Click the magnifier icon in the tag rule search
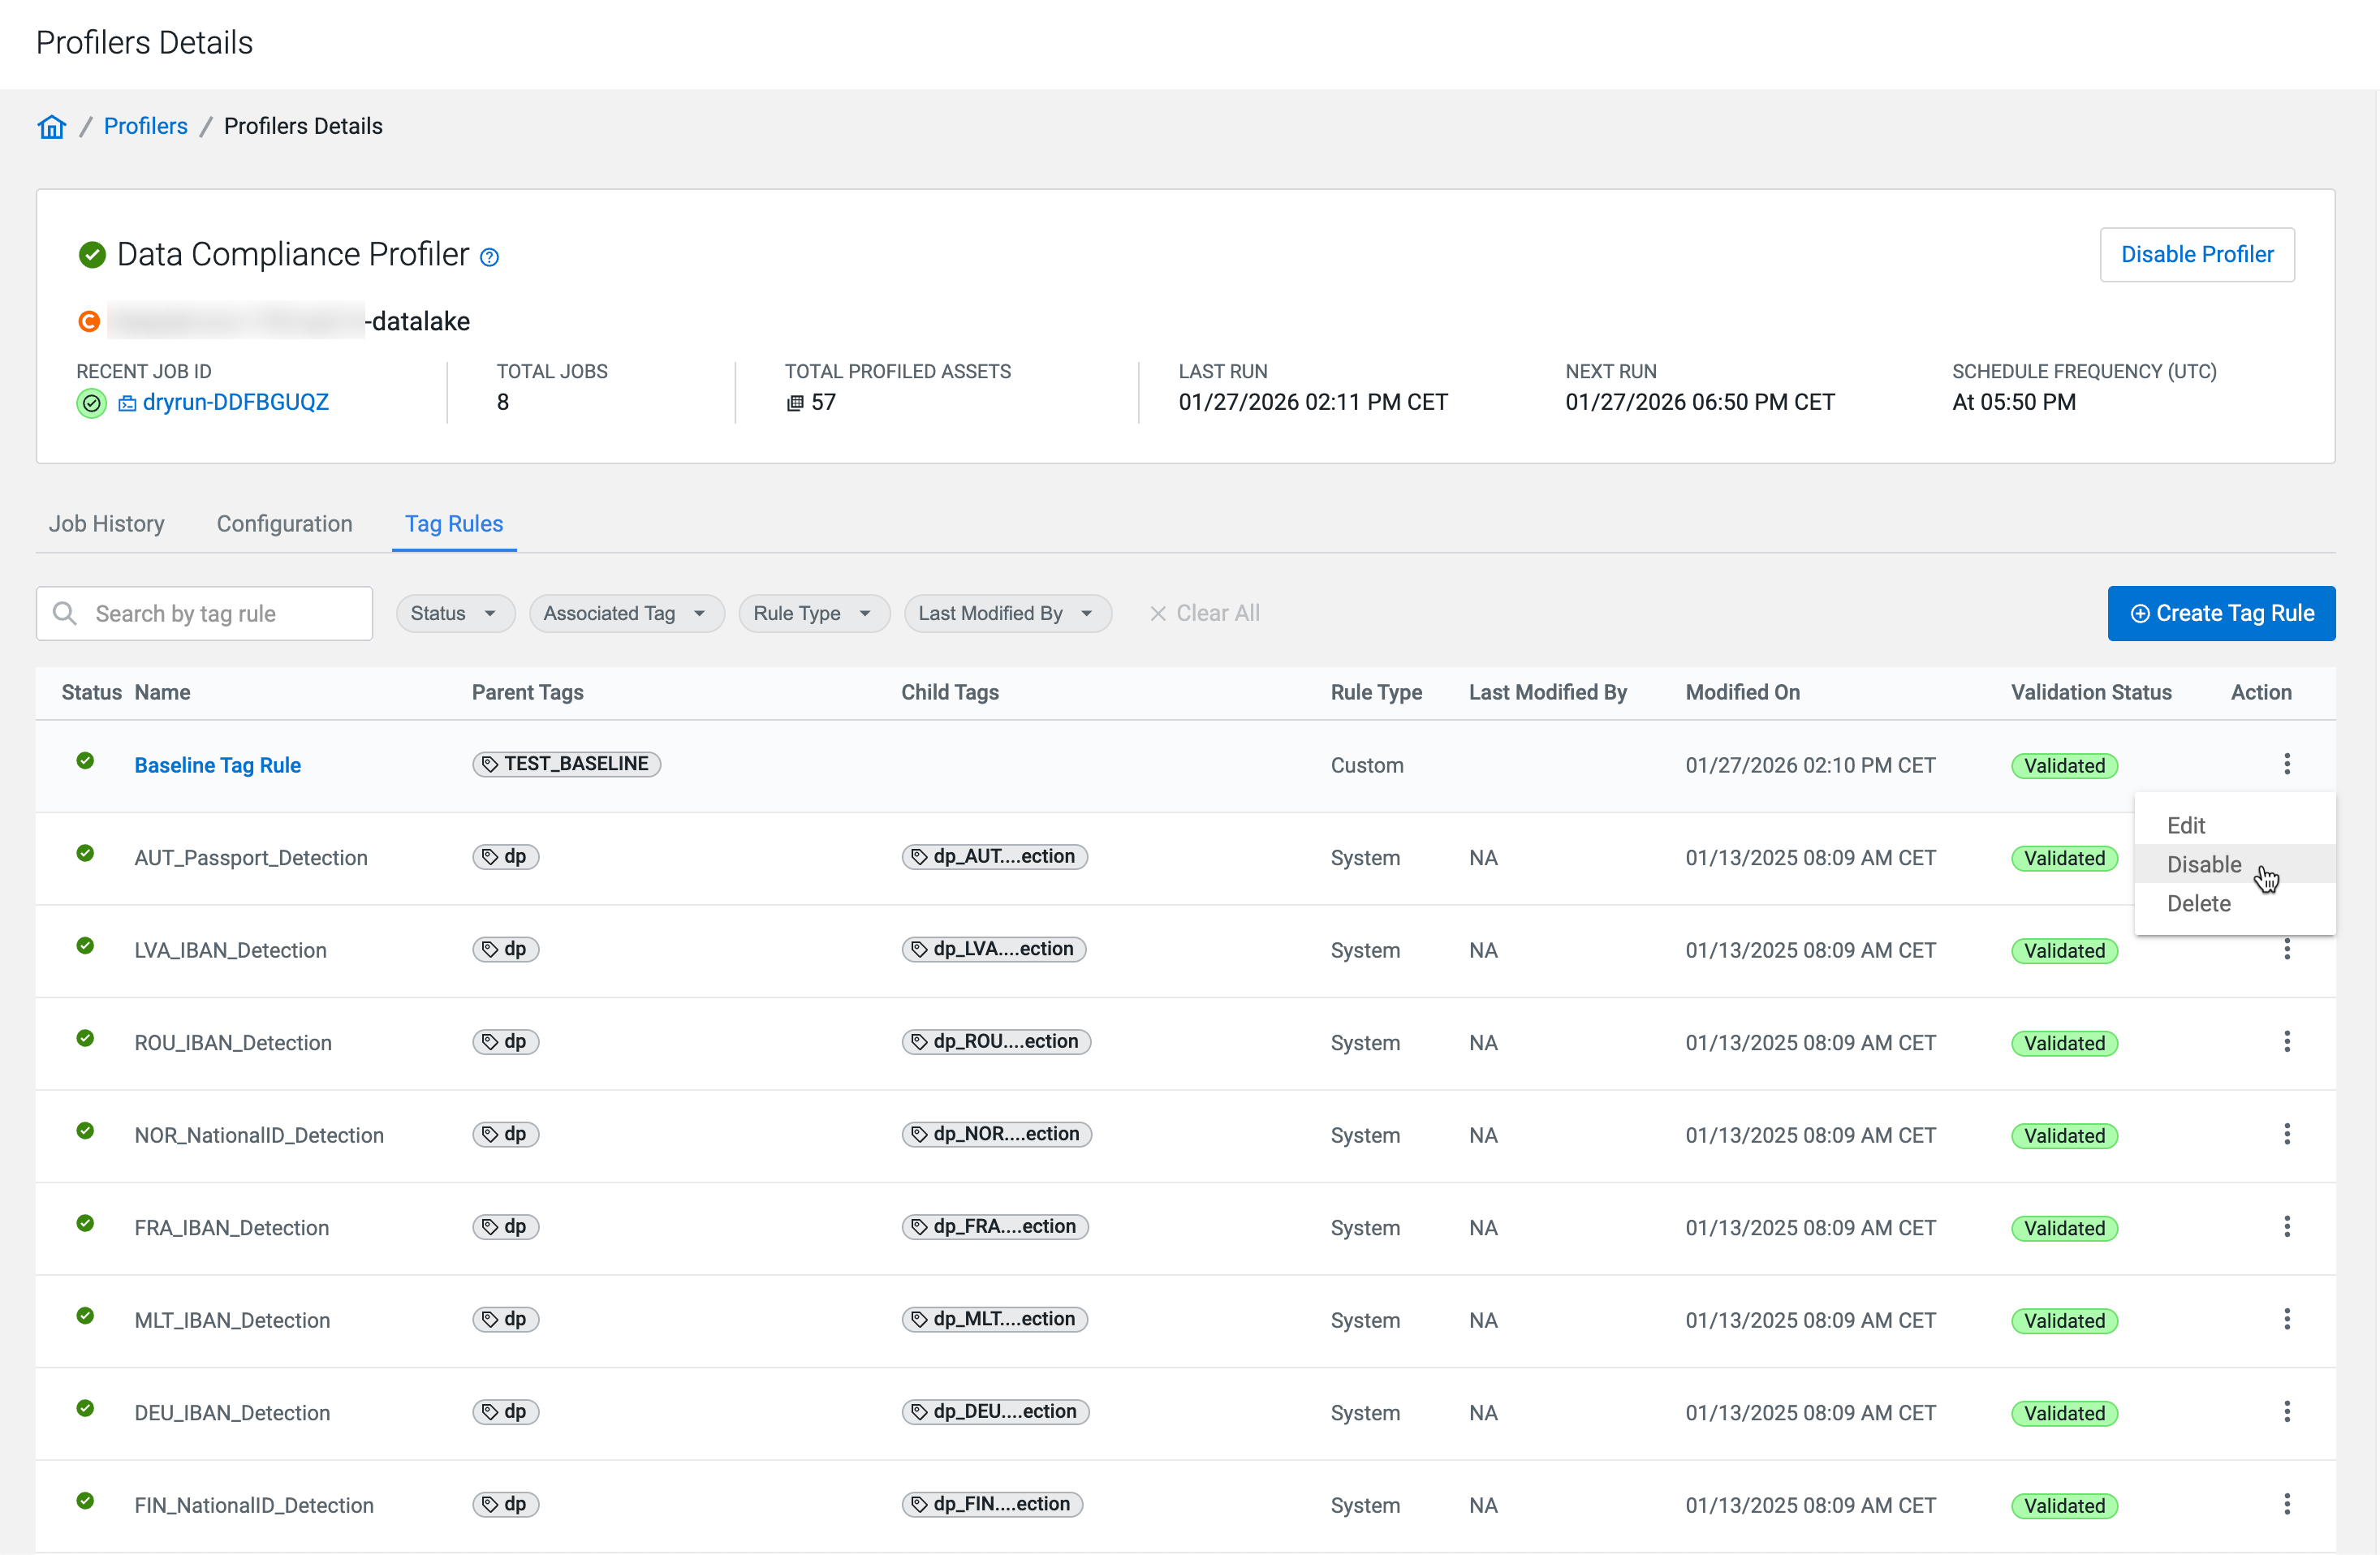The image size is (2380, 1555). (65, 613)
